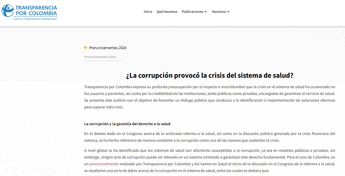The image size is (345, 176).
Task: Click subheading 'La corrupción y la garantía del derecho'
Action: pyautogui.click(x=127, y=124)
